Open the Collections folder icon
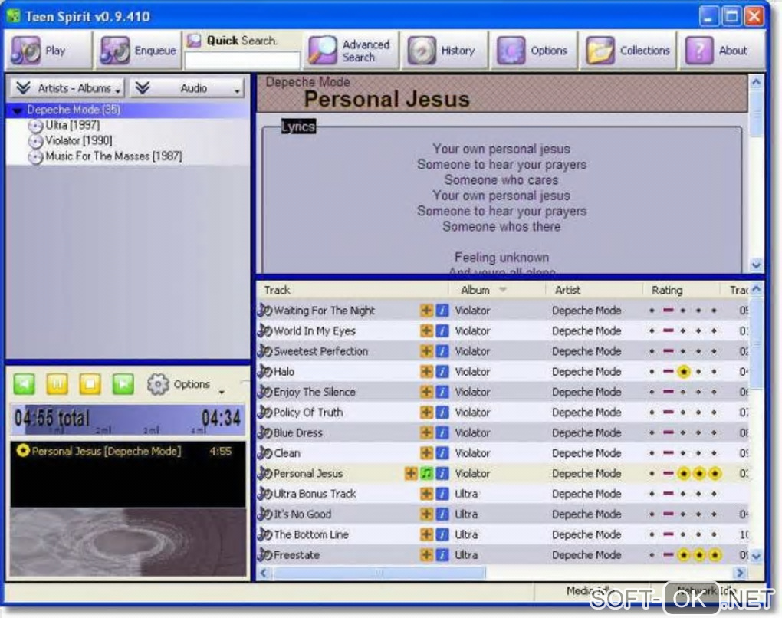The height and width of the screenshot is (618, 782). pos(600,51)
